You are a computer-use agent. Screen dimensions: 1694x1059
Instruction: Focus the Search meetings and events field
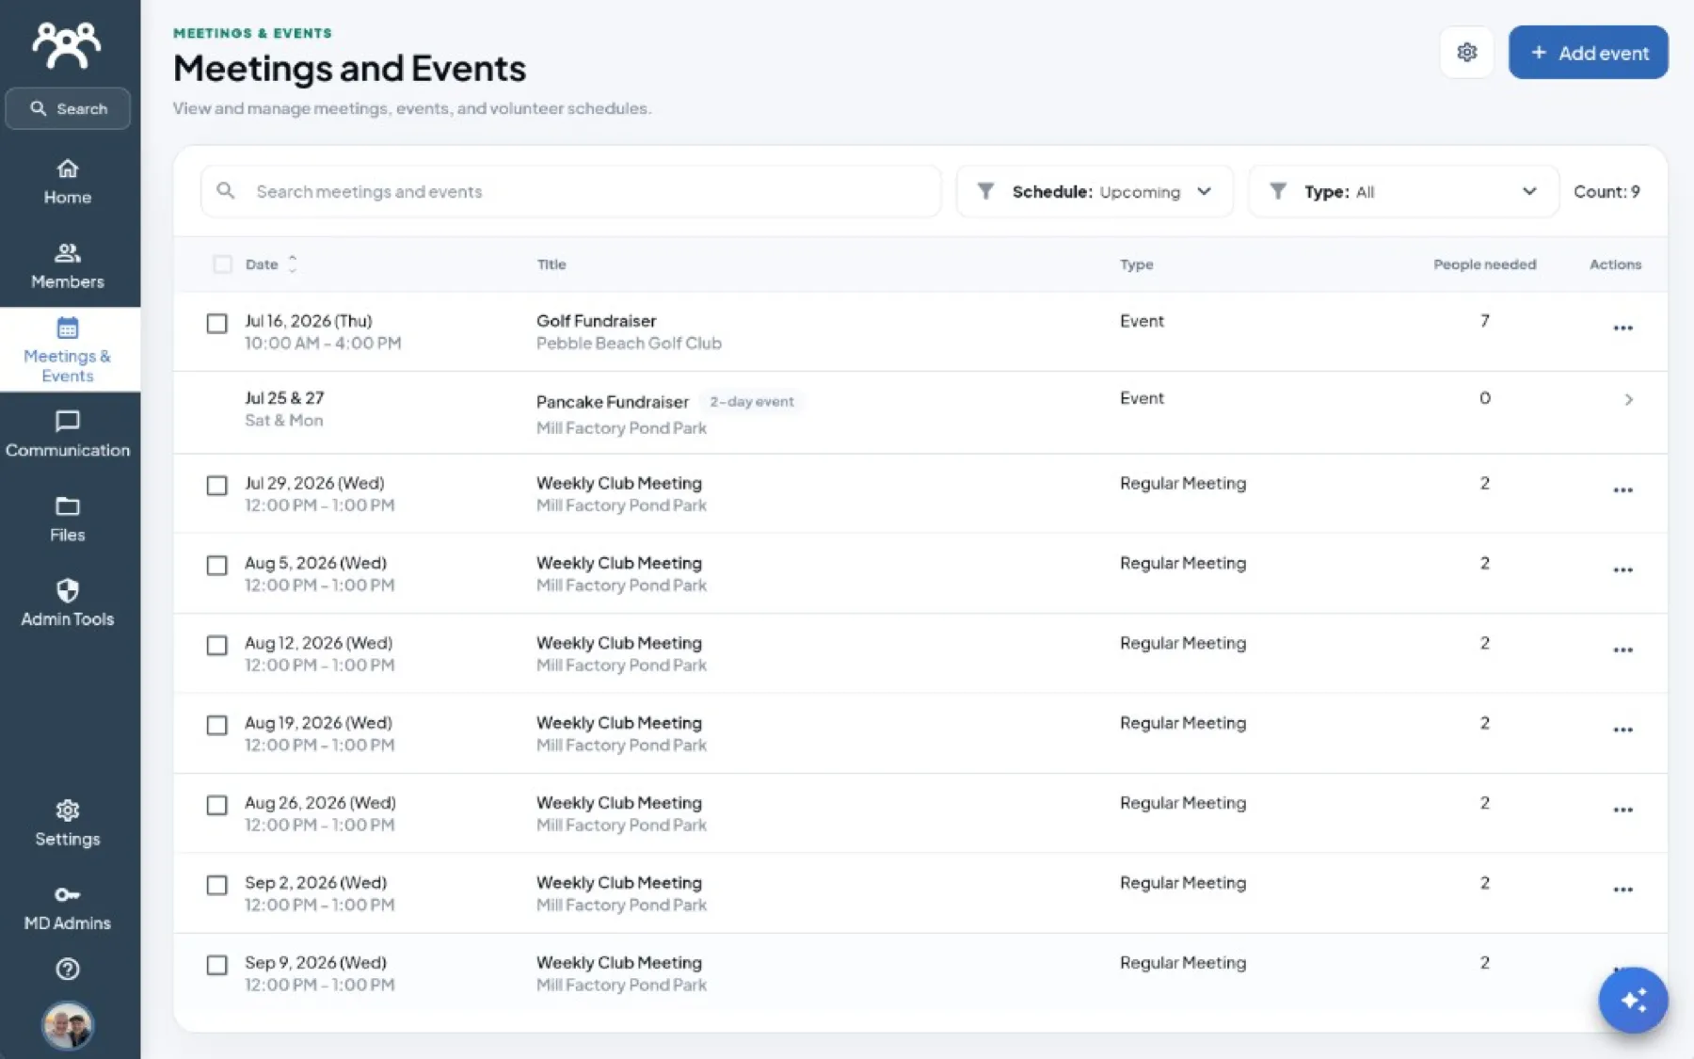(x=571, y=191)
